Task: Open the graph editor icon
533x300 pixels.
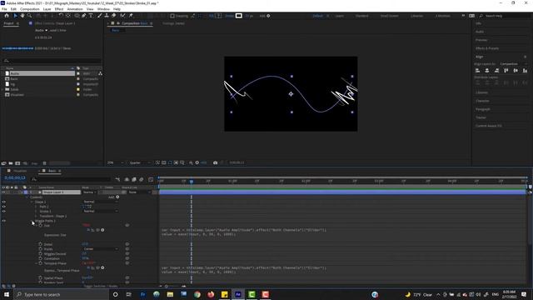Action: [151, 179]
